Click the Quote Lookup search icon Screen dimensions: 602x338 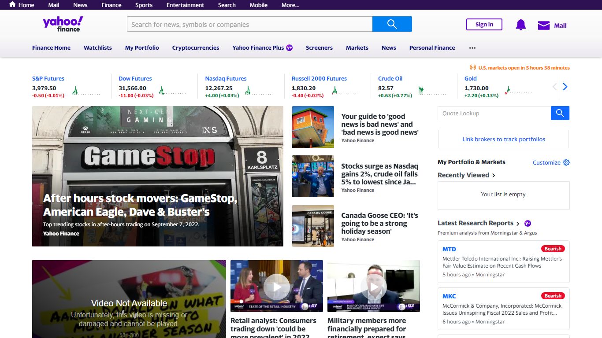tap(560, 113)
